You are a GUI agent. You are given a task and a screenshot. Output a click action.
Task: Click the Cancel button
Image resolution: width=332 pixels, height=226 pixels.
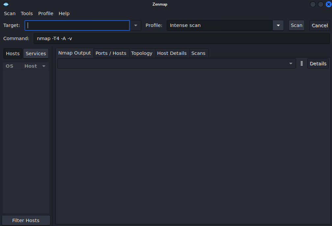(319, 25)
